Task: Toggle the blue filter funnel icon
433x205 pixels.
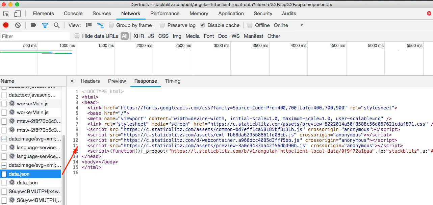Action: (x=45, y=25)
